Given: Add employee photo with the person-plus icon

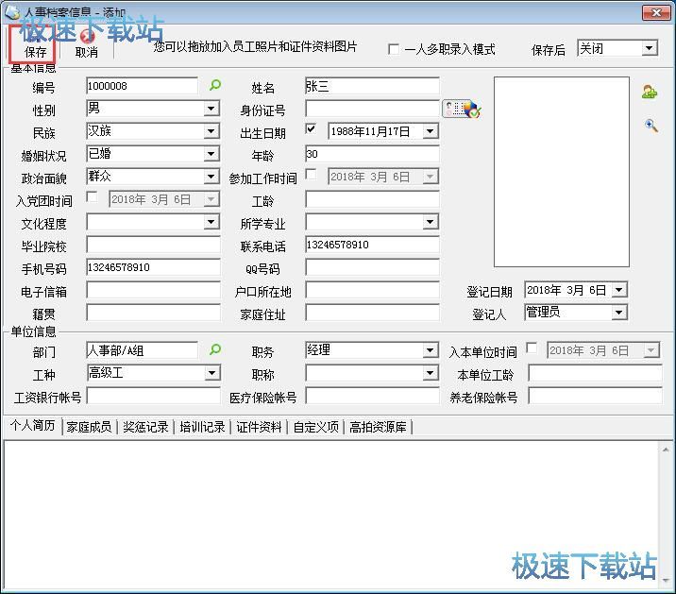Looking at the screenshot, I should [650, 92].
